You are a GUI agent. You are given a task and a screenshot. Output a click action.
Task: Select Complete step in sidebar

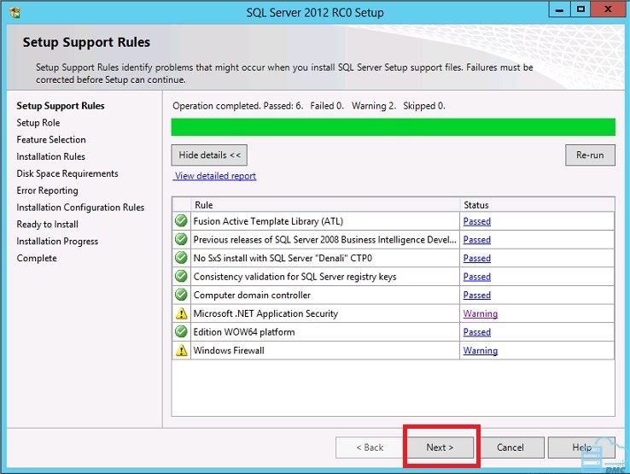37,258
